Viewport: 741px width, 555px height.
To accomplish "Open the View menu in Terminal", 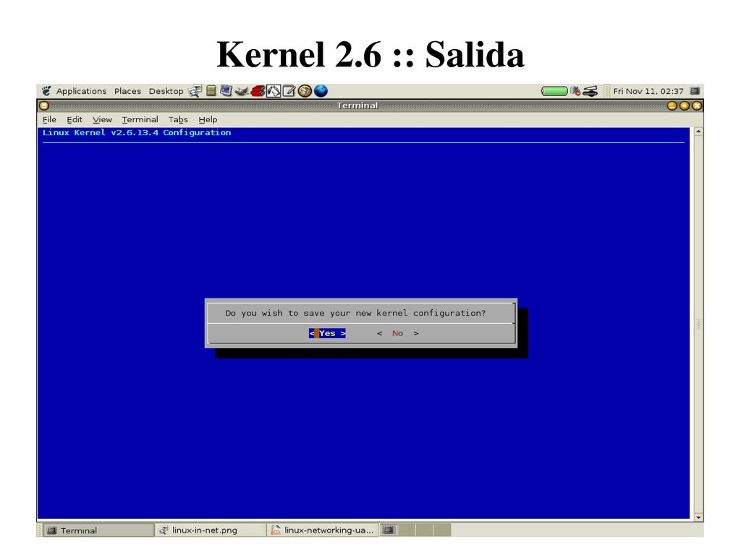I will (x=102, y=119).
